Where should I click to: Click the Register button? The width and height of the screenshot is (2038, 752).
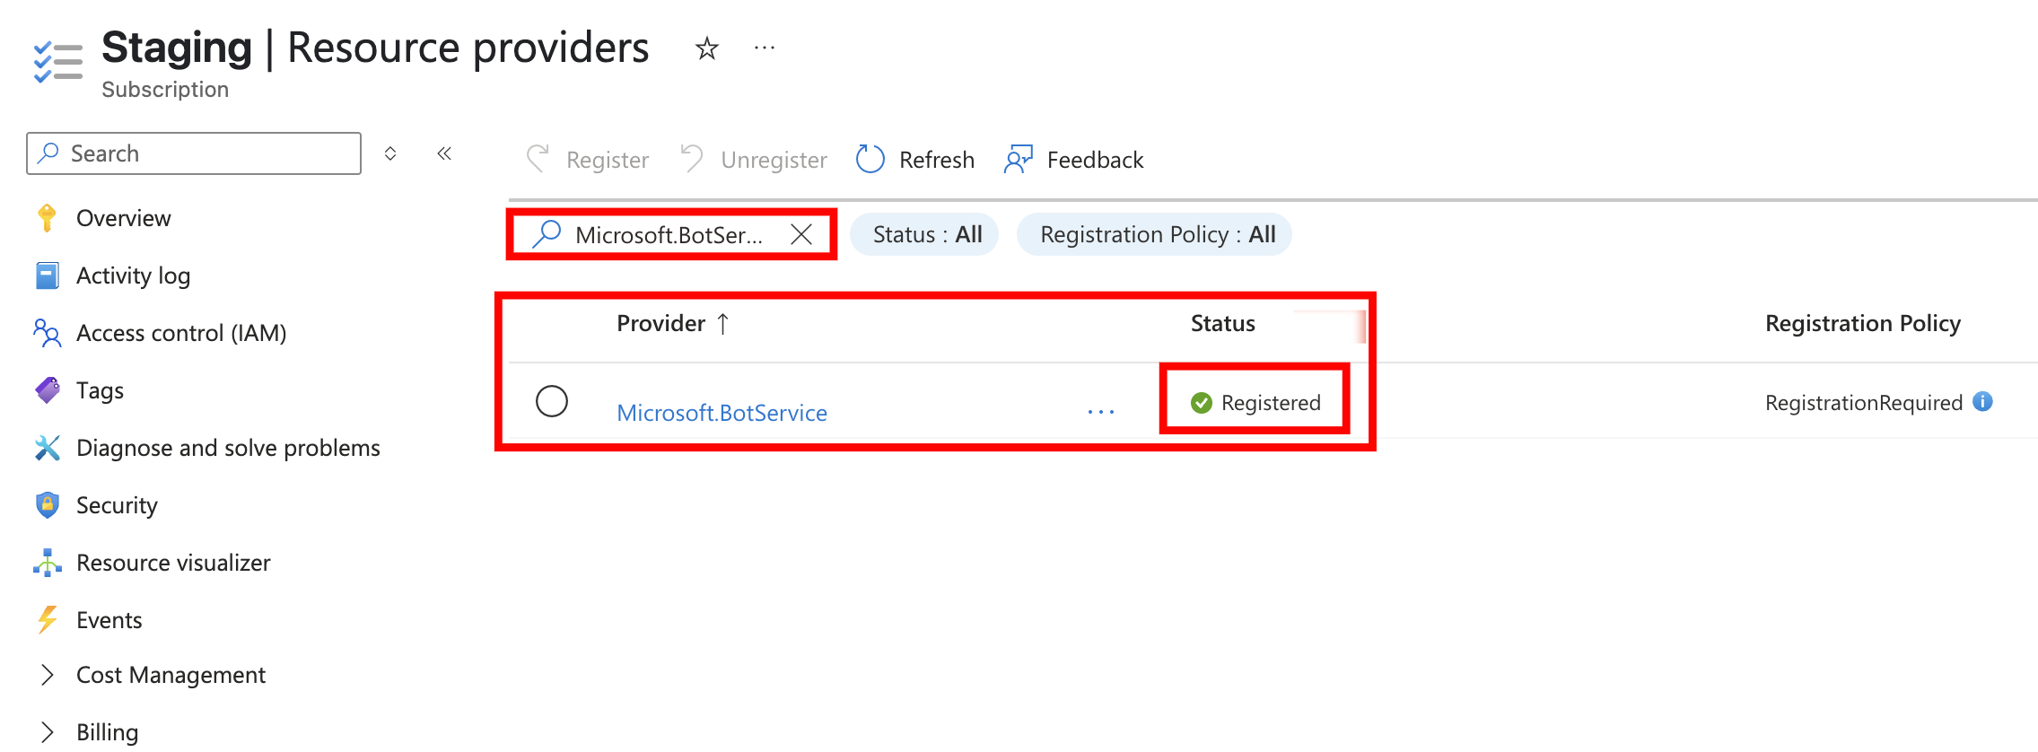(x=587, y=160)
